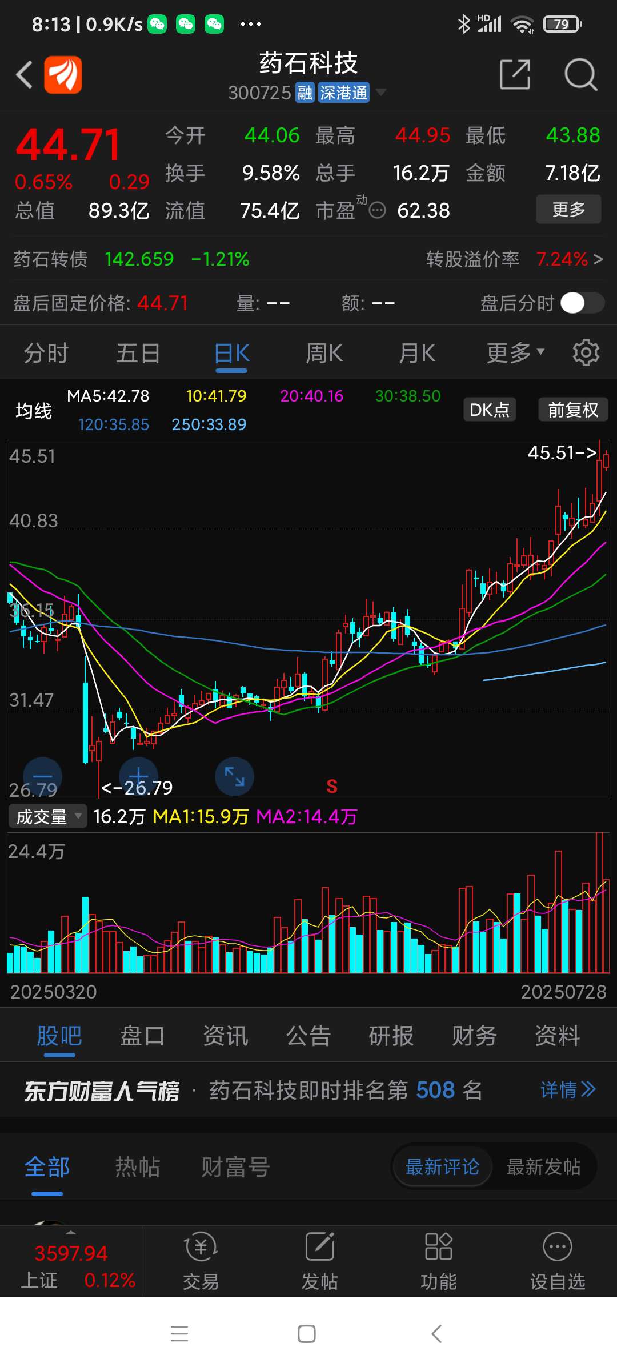Select the 股吧 tab

59,1036
